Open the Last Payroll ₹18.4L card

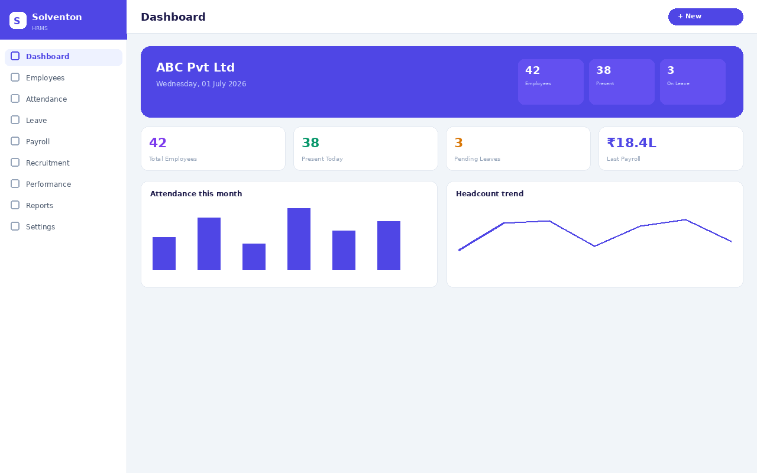point(671,149)
